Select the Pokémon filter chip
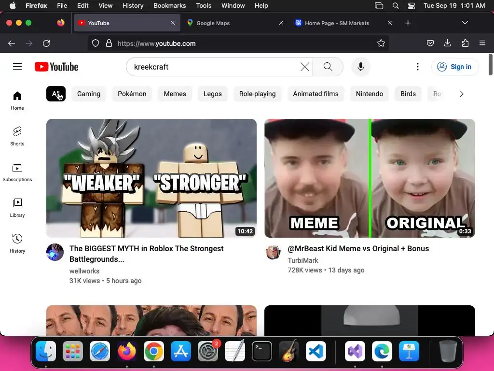 [132, 94]
